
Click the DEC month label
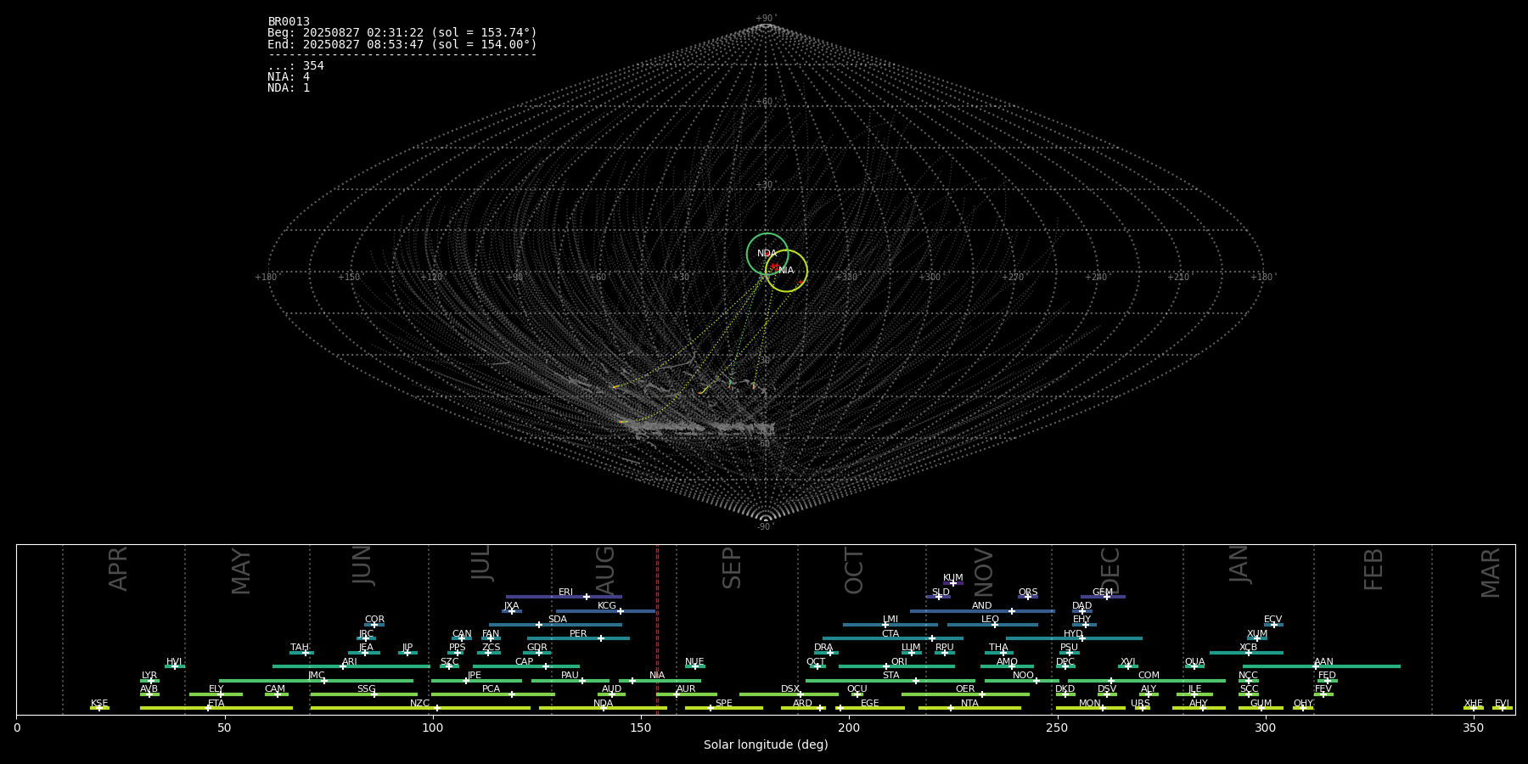pos(1110,570)
